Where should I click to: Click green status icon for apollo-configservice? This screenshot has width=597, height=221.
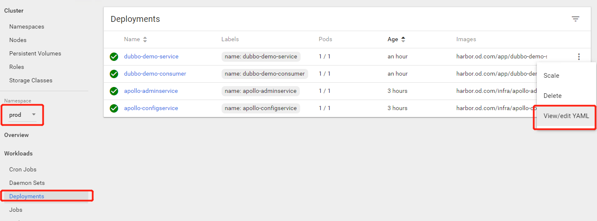pos(114,108)
